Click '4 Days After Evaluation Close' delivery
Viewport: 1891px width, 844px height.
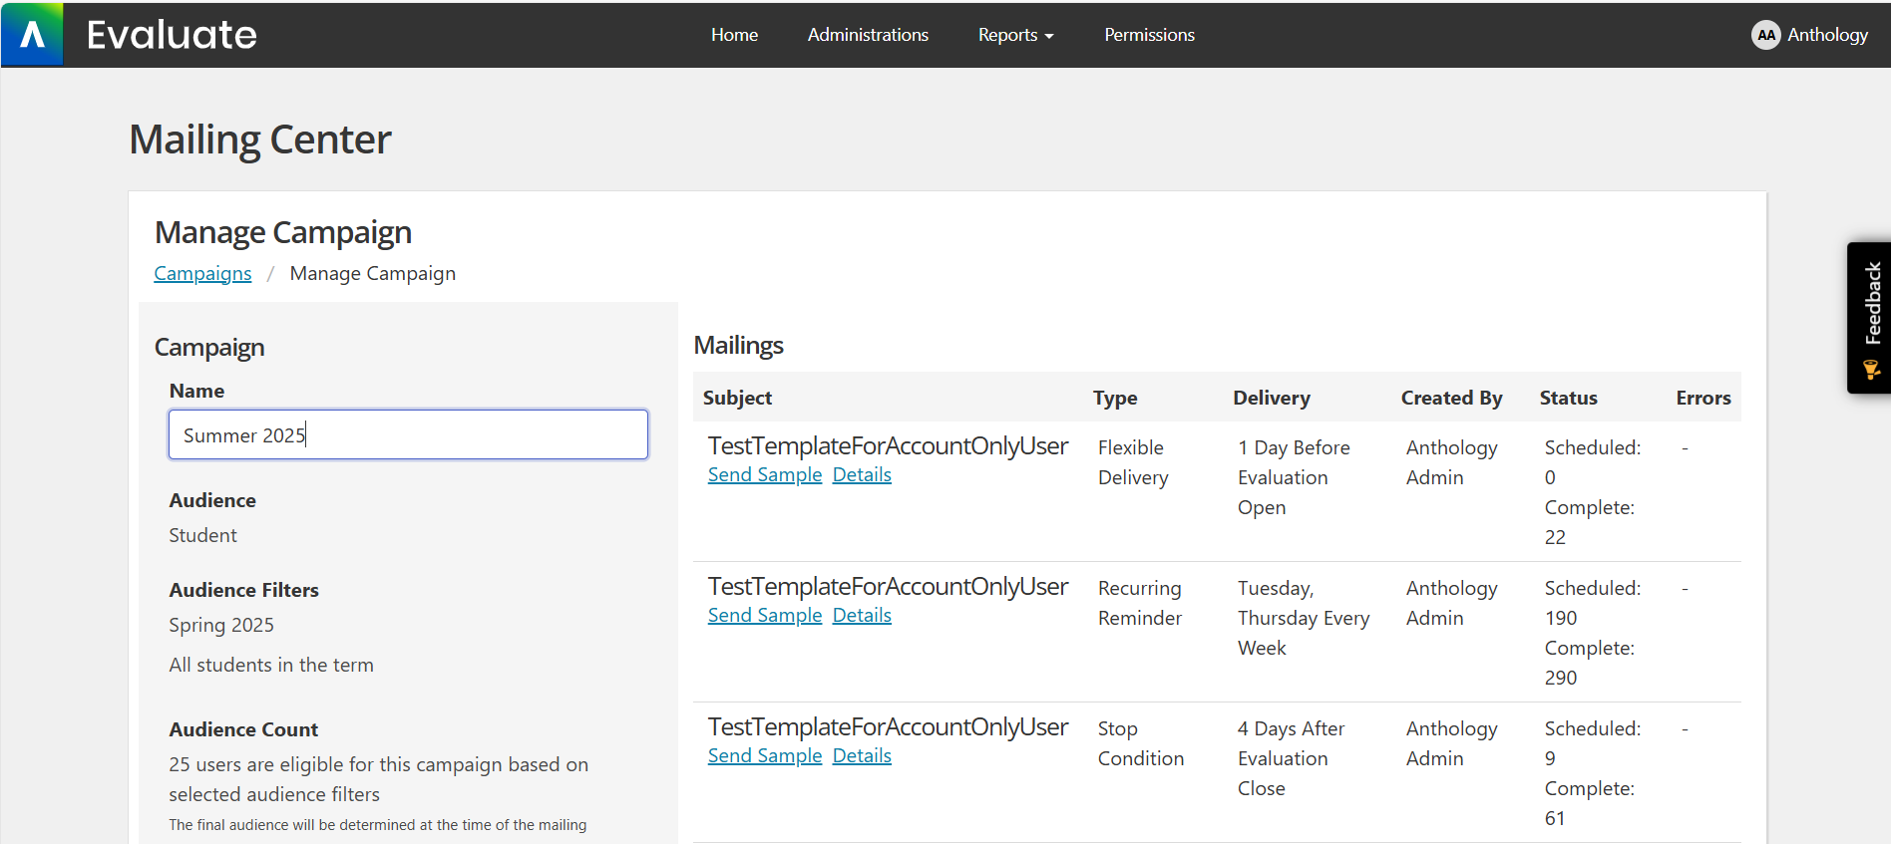pos(1291,758)
